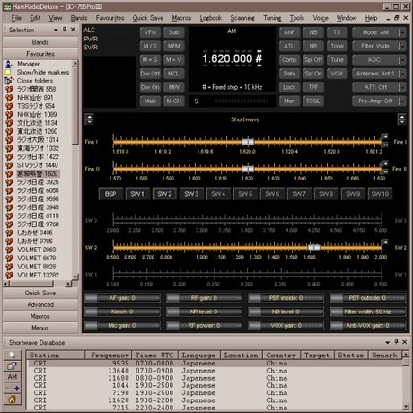Viewport: 413px width, 413px height.
Task: Toggle the Comp button
Action: point(289,60)
